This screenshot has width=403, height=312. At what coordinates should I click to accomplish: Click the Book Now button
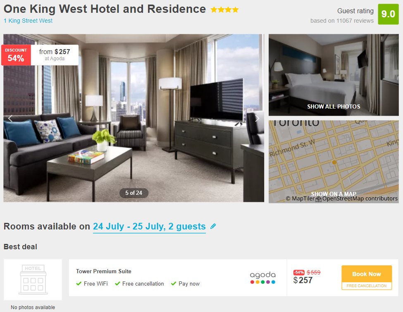coord(367,274)
